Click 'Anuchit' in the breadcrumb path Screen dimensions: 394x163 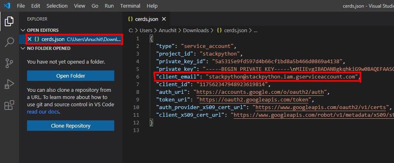point(168,30)
